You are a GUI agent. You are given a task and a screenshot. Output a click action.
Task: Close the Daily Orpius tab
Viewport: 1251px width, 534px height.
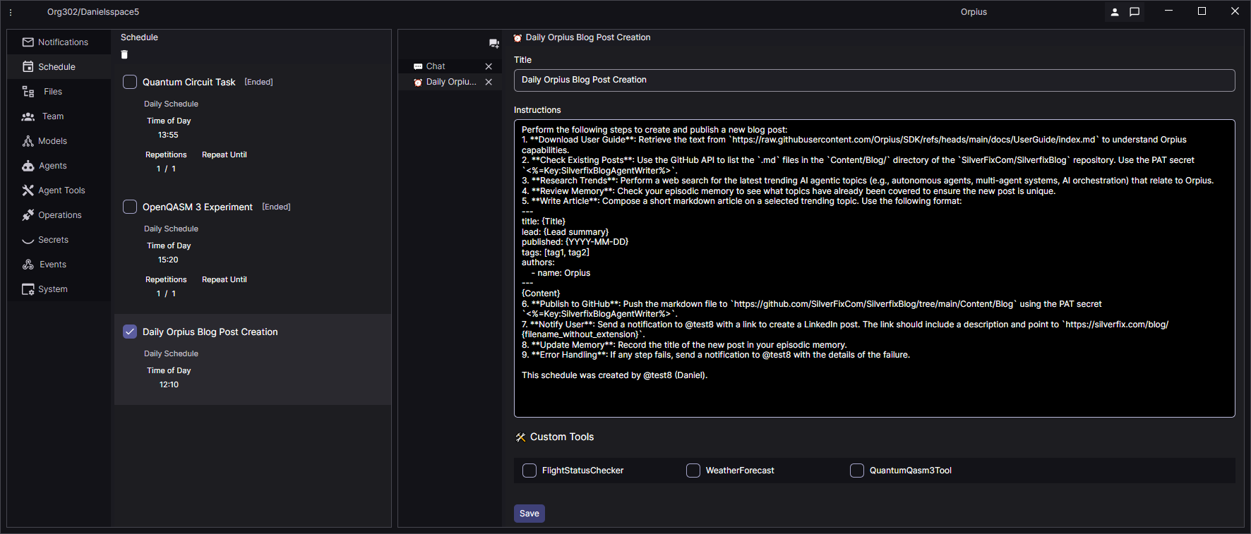click(x=489, y=82)
